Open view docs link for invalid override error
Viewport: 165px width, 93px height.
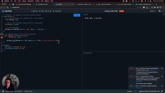(139, 82)
